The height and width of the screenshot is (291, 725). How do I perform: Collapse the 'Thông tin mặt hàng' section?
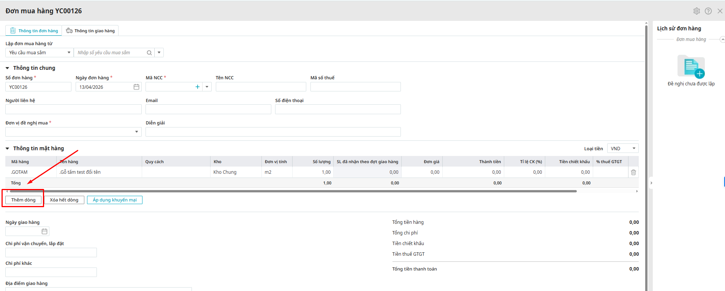(7, 149)
